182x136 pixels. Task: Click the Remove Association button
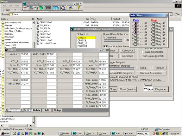(x=151, y=73)
